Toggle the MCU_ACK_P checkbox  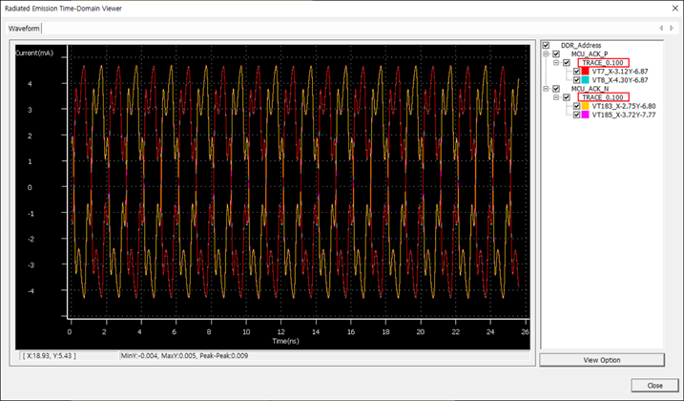(x=556, y=54)
